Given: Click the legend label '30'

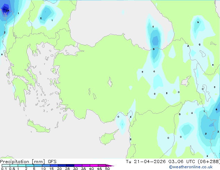Looking at the screenshot, I should coord(75,169).
